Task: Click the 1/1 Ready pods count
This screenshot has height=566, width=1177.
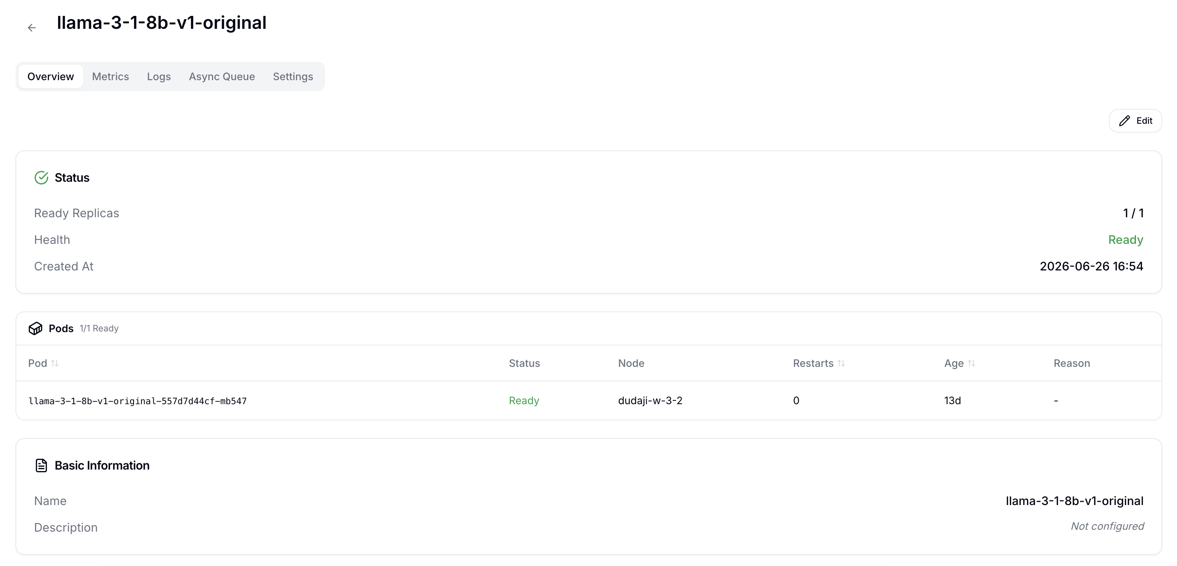Action: click(99, 328)
